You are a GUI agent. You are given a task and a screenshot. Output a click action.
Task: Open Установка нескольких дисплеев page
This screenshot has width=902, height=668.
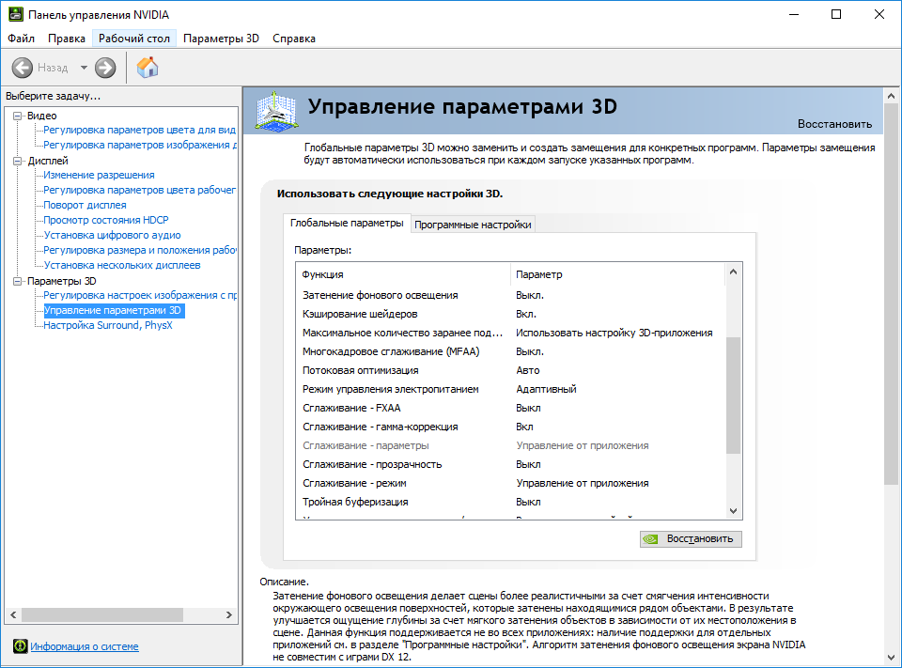coord(122,265)
